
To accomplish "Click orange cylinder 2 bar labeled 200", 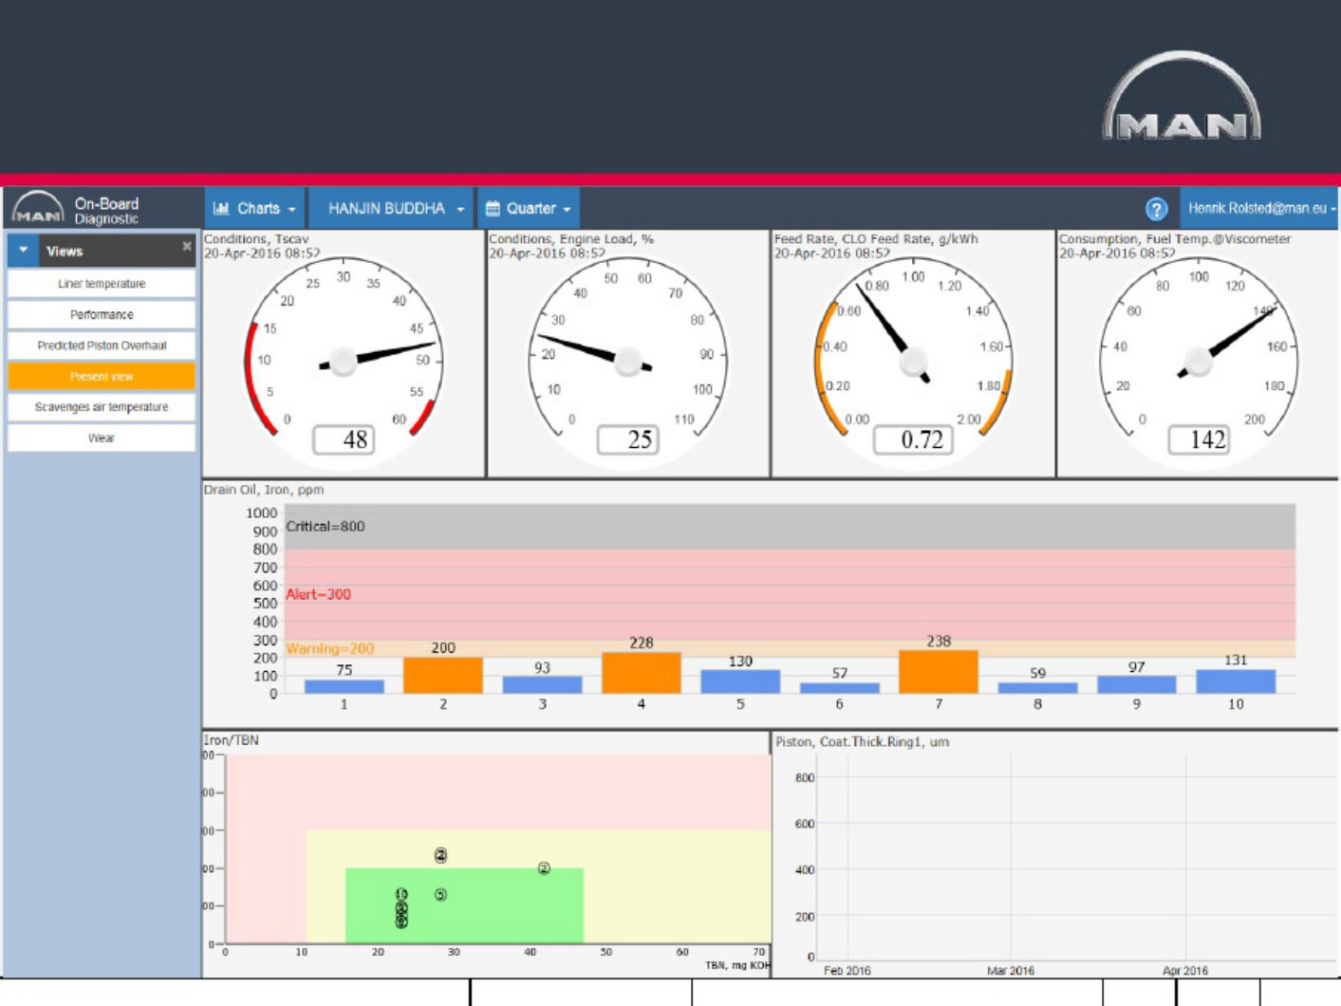I will (x=443, y=676).
